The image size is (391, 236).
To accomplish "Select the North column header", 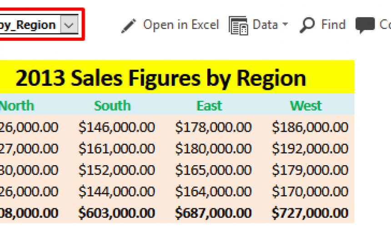I will (x=17, y=105).
